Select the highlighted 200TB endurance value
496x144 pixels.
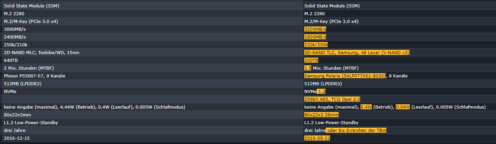[311, 60]
